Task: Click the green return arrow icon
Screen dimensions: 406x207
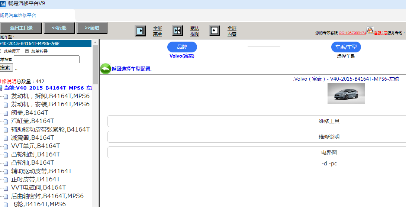Action: pos(106,69)
